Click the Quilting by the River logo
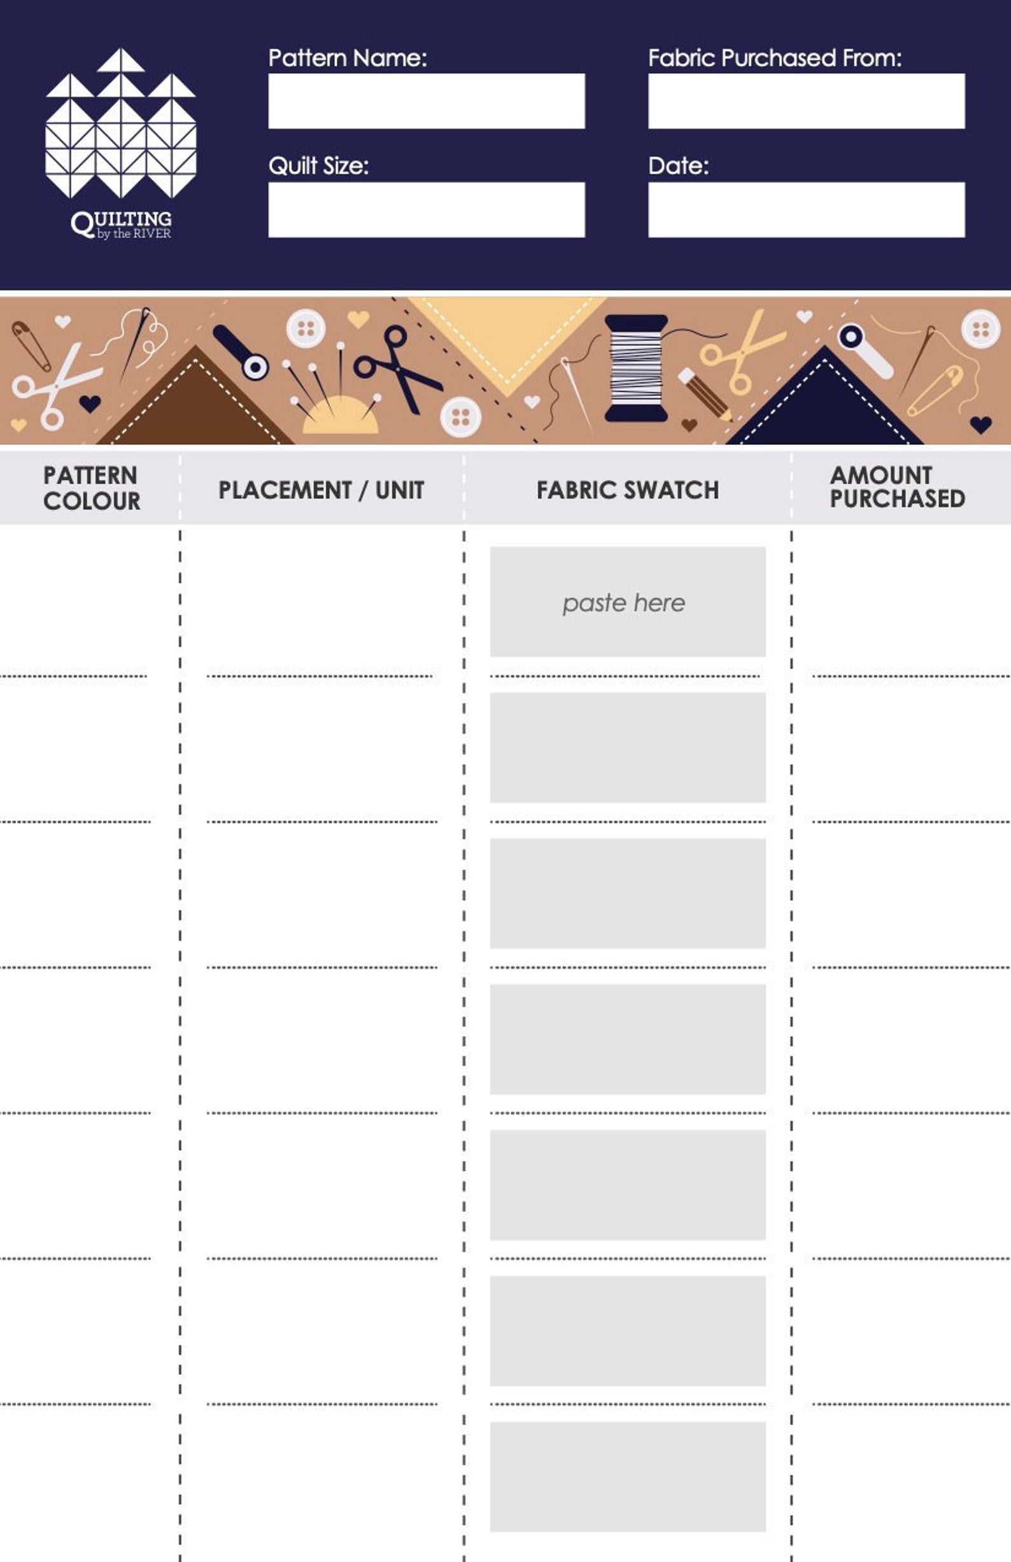 121,143
